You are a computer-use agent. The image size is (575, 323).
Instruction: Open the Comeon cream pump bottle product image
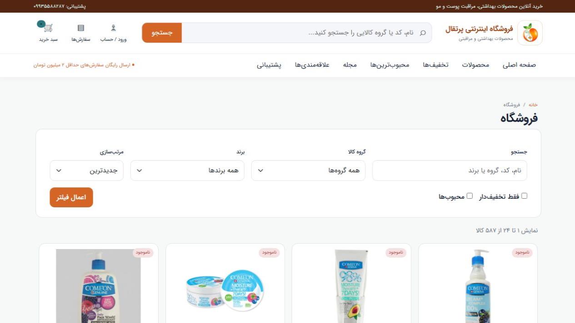click(478, 286)
